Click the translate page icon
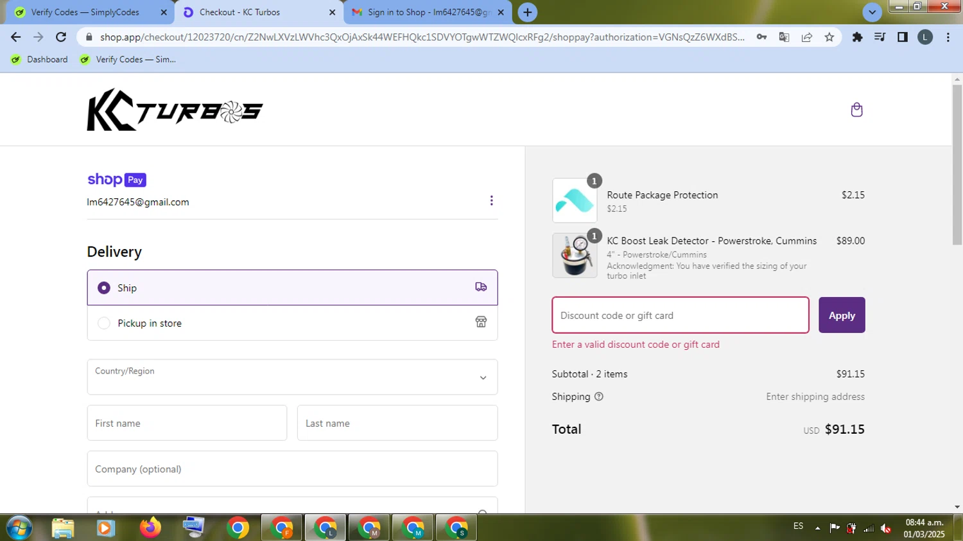 pos(784,37)
